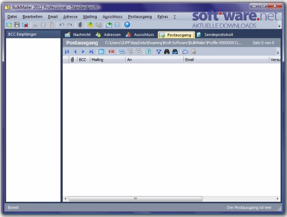Open the Datei menu

(12, 17)
